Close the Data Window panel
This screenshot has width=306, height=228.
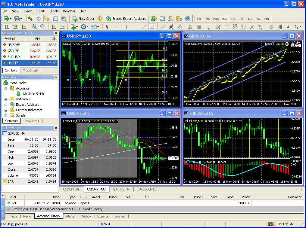56,128
